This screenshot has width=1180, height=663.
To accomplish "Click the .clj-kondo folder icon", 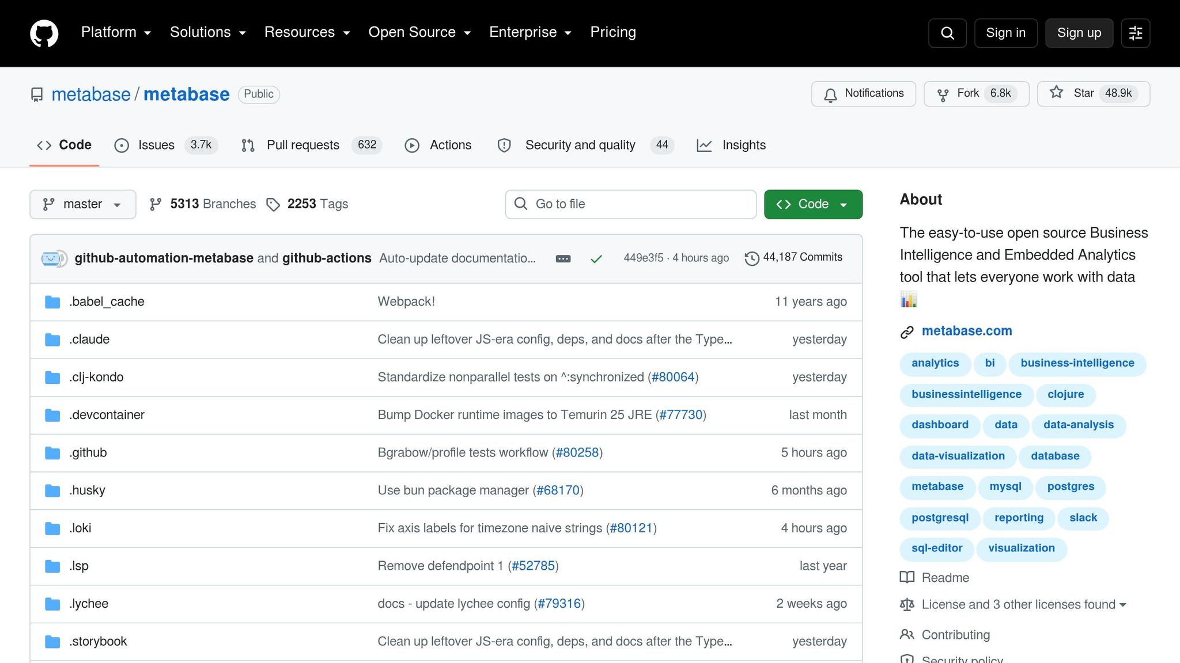I will coord(52,378).
